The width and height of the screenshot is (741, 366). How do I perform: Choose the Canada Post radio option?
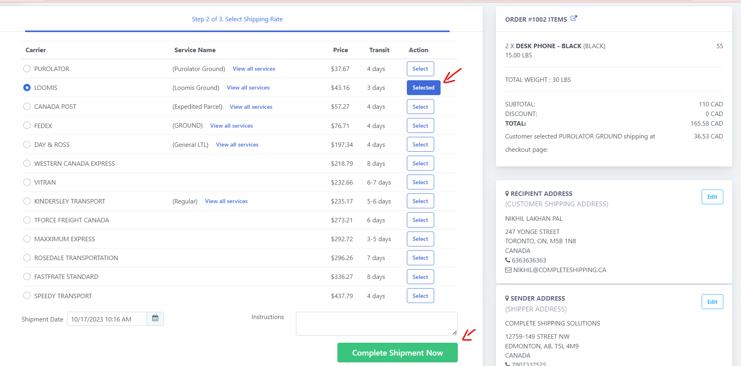click(x=27, y=106)
